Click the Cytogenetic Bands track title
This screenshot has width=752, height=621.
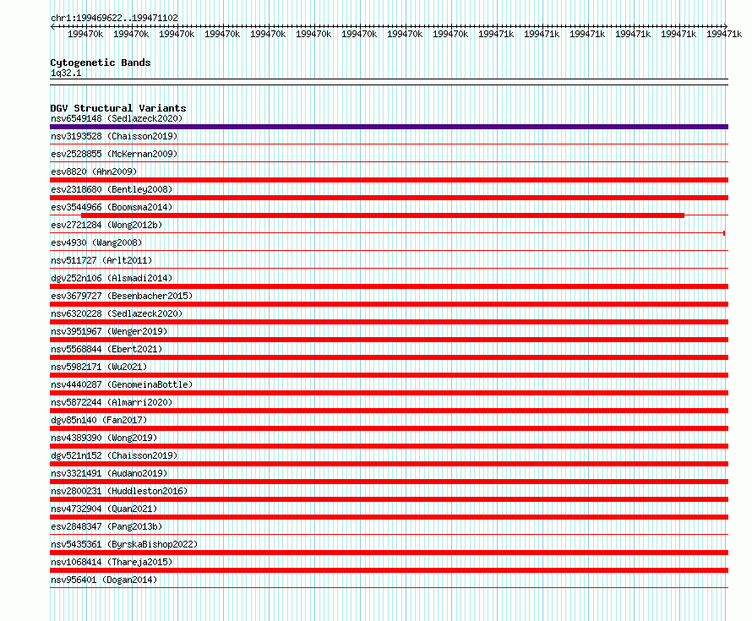pyautogui.click(x=101, y=63)
